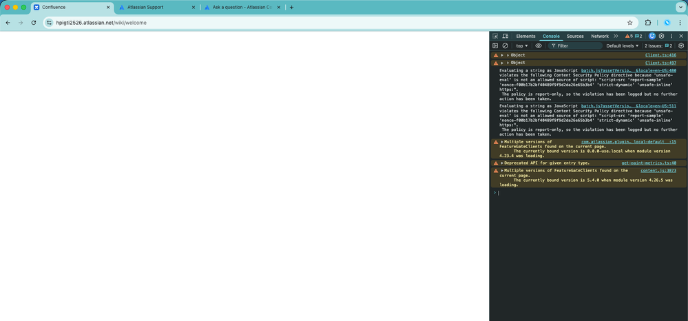
Task: Focus the console Filter field
Action: pyautogui.click(x=575, y=45)
